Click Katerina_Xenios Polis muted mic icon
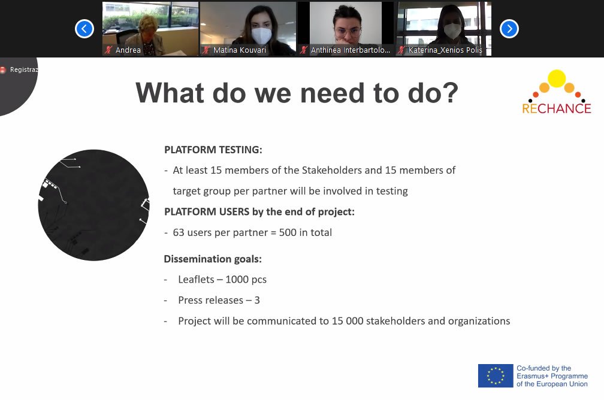The width and height of the screenshot is (604, 400). [x=401, y=50]
